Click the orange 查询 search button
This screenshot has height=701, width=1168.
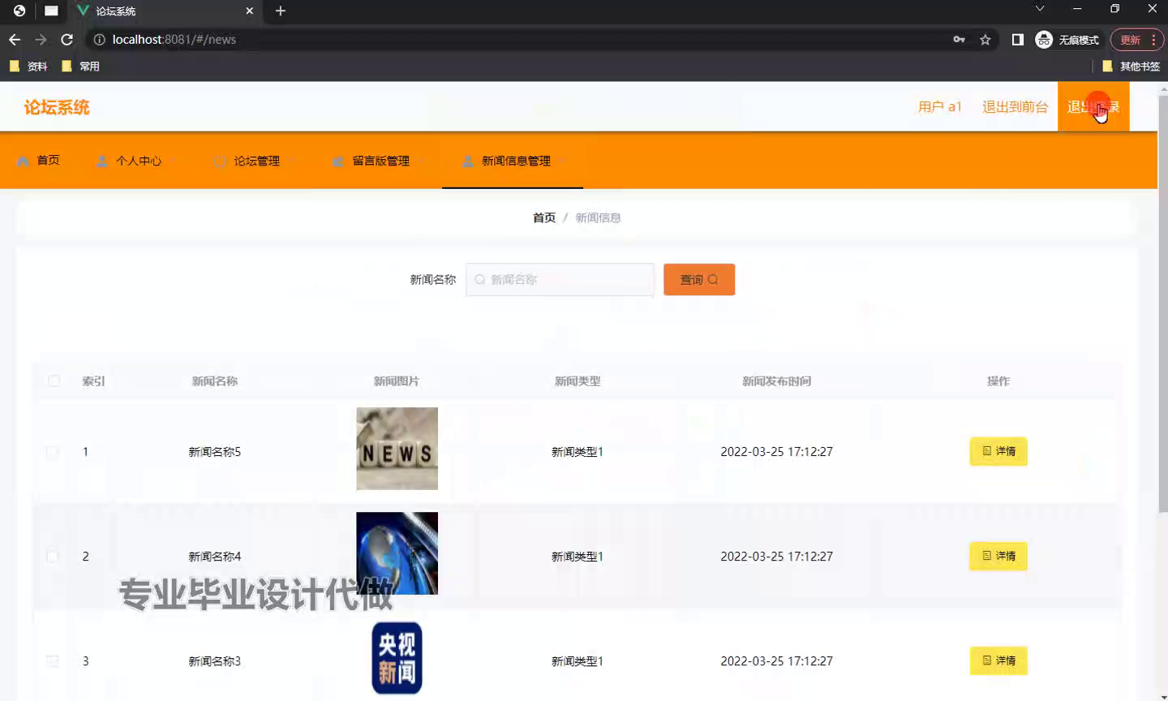pyautogui.click(x=699, y=280)
